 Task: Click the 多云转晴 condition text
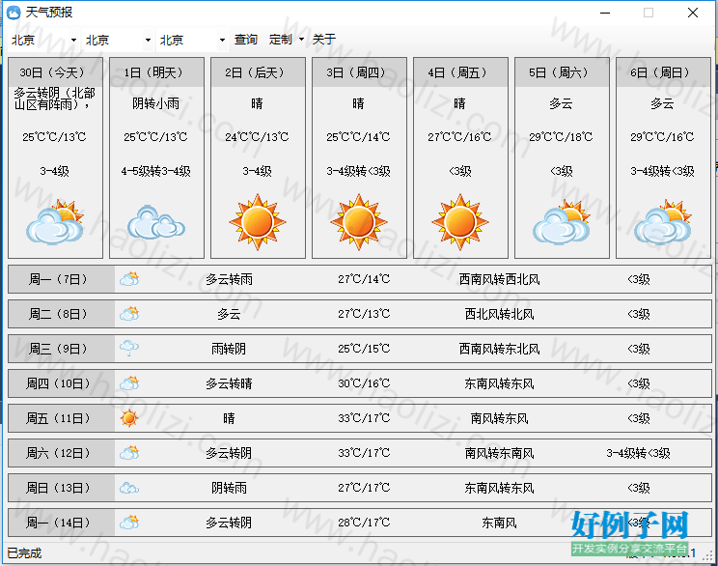(x=229, y=383)
